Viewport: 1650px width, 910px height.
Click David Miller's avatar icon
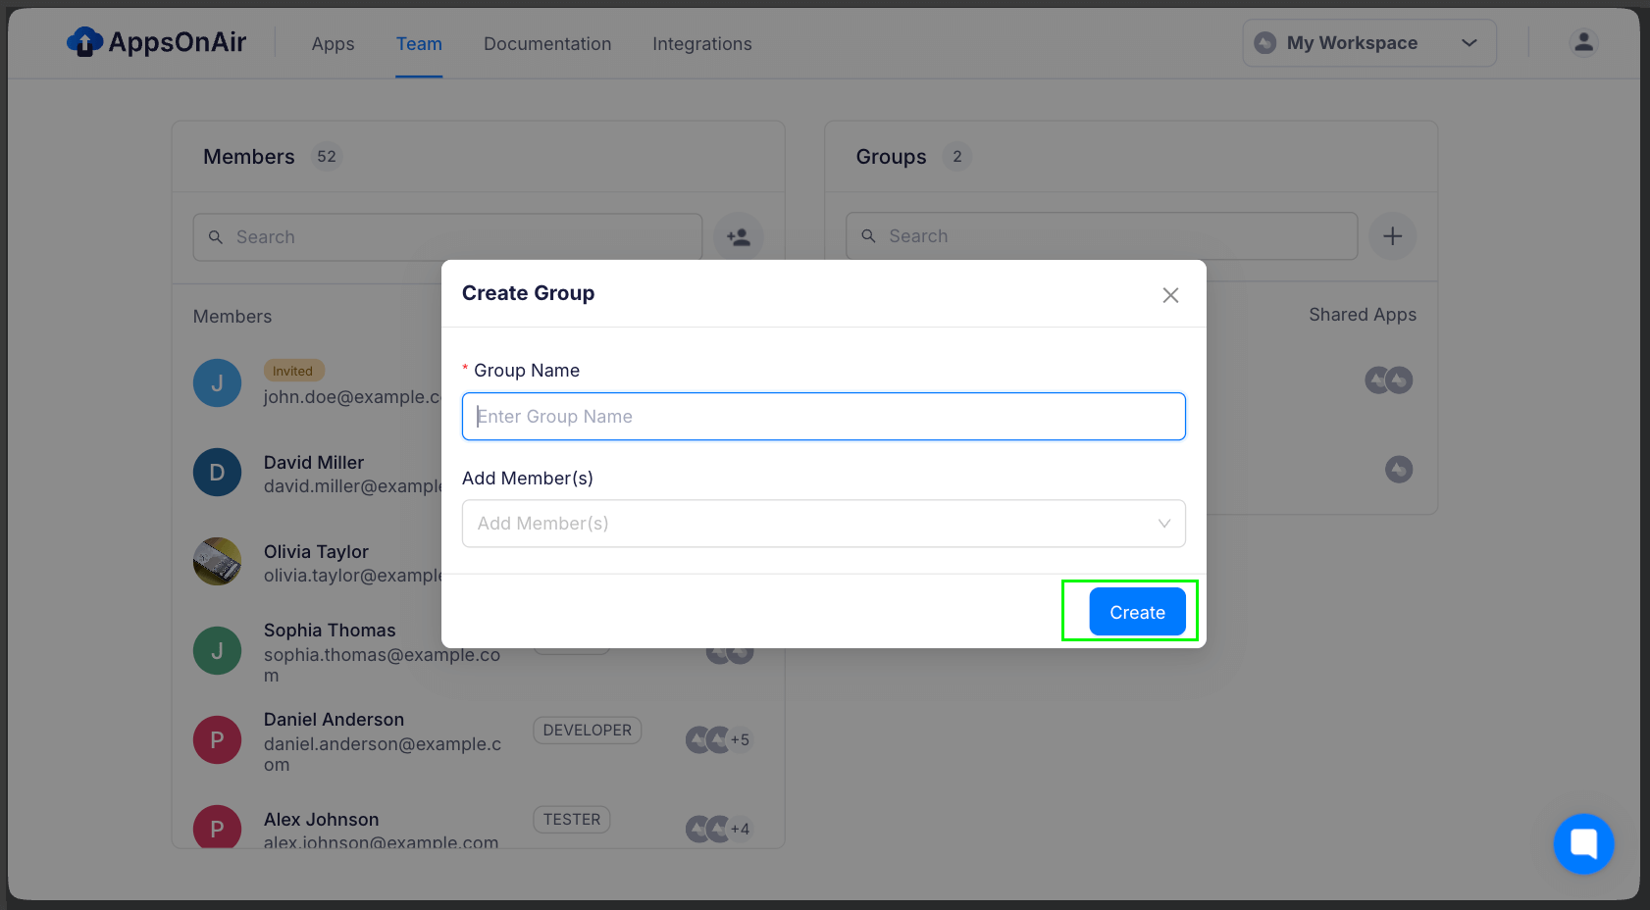tap(218, 473)
